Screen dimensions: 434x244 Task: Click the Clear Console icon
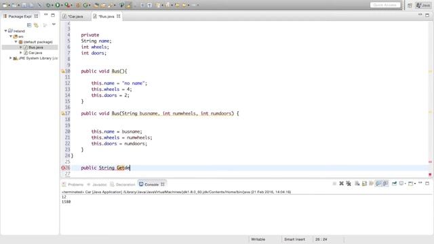click(x=357, y=184)
